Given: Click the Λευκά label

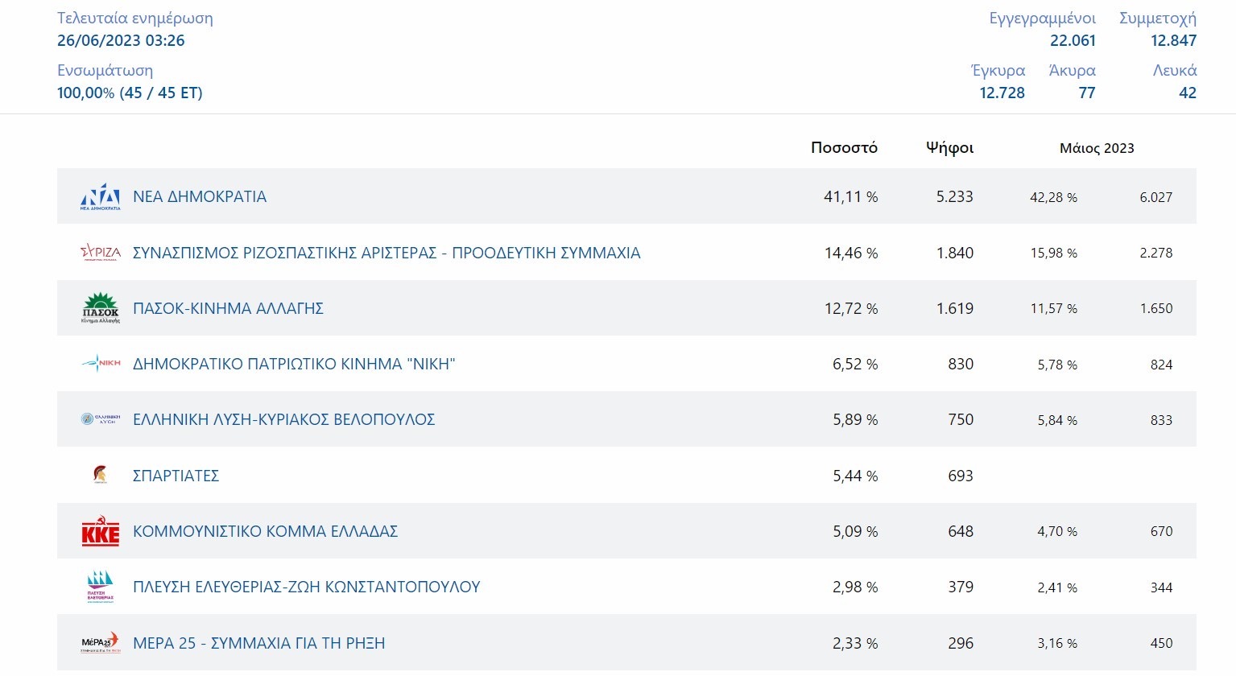Looking at the screenshot, I should (x=1174, y=71).
